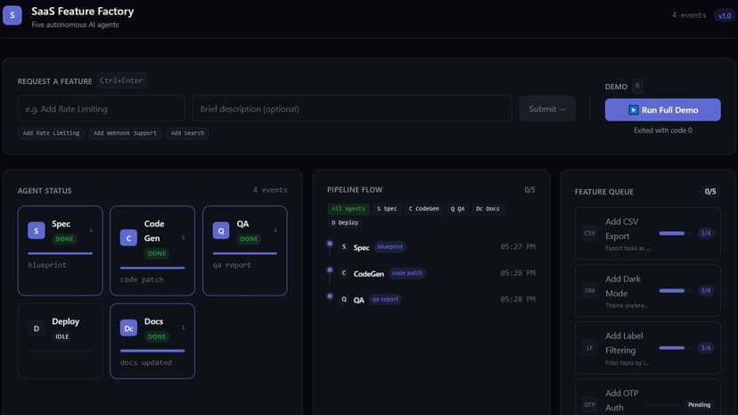Click the C icon in CodeGen pipeline row
The height and width of the screenshot is (415, 738).
point(344,273)
